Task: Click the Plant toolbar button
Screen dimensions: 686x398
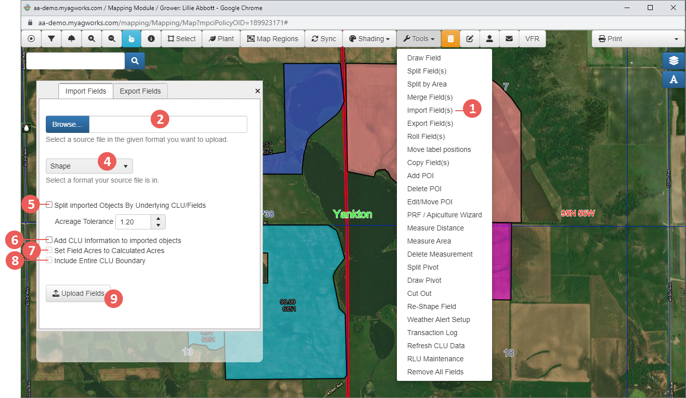Action: point(221,39)
